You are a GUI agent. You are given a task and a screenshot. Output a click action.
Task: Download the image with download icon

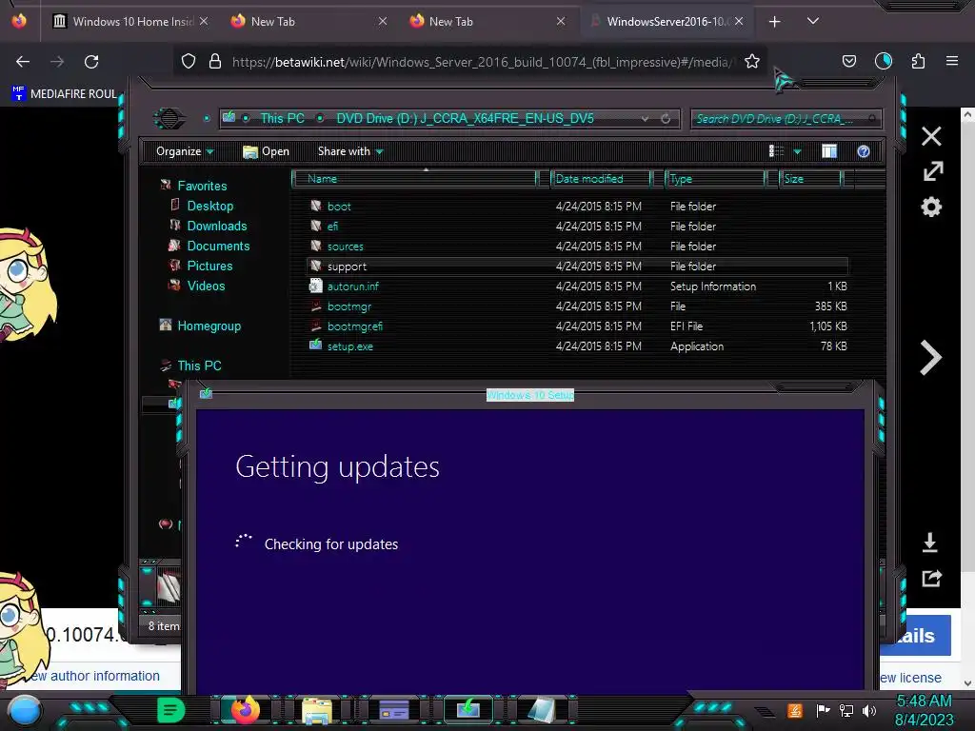929,543
